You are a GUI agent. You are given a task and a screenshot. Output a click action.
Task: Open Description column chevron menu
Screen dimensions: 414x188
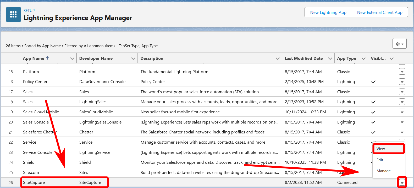point(278,58)
